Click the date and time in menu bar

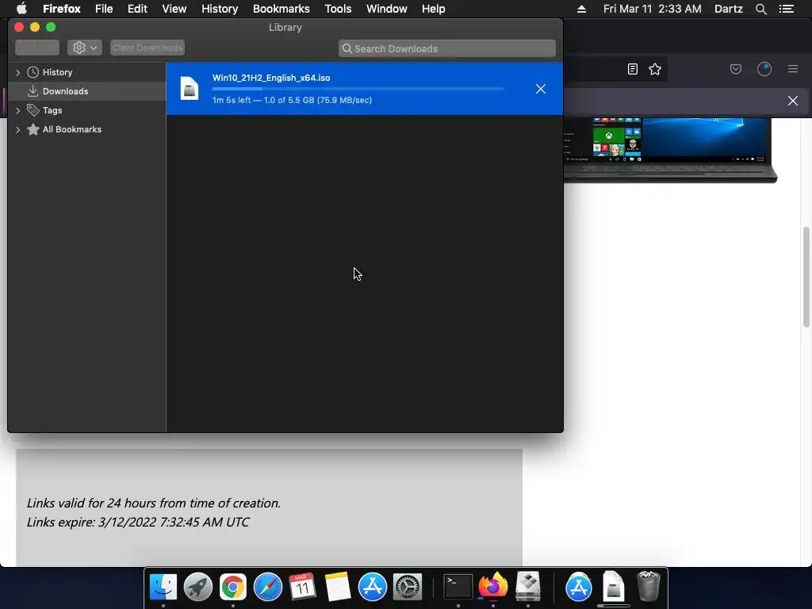[x=652, y=9]
